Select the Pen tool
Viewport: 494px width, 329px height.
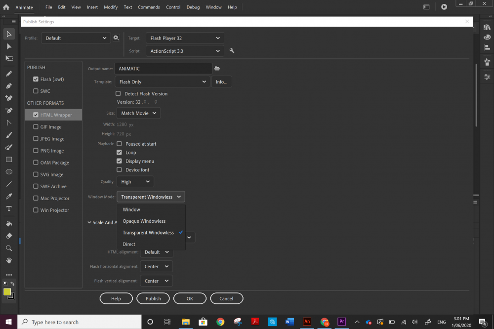[9, 86]
